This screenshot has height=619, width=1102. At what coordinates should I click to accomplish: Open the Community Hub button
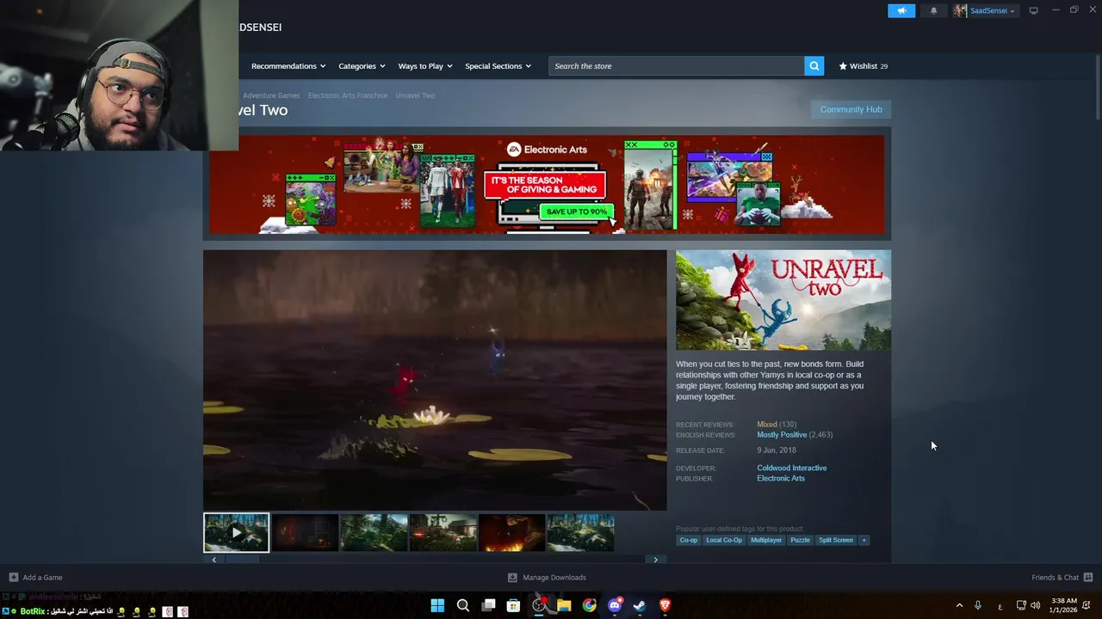tap(851, 109)
